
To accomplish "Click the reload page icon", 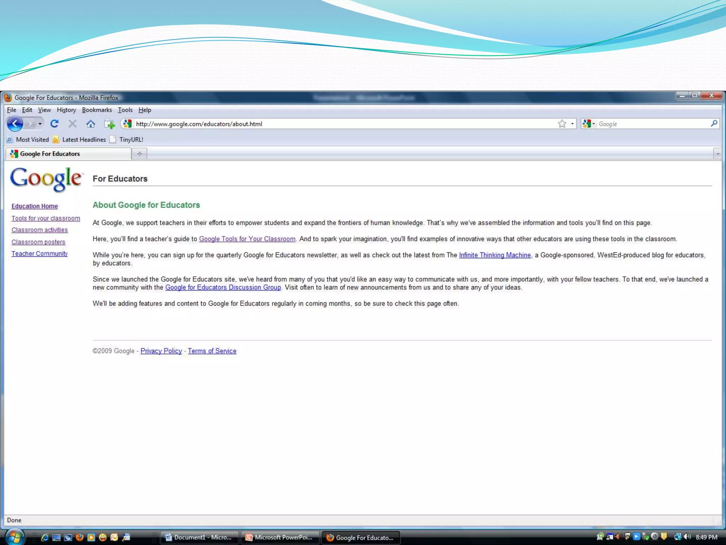I will coord(54,124).
